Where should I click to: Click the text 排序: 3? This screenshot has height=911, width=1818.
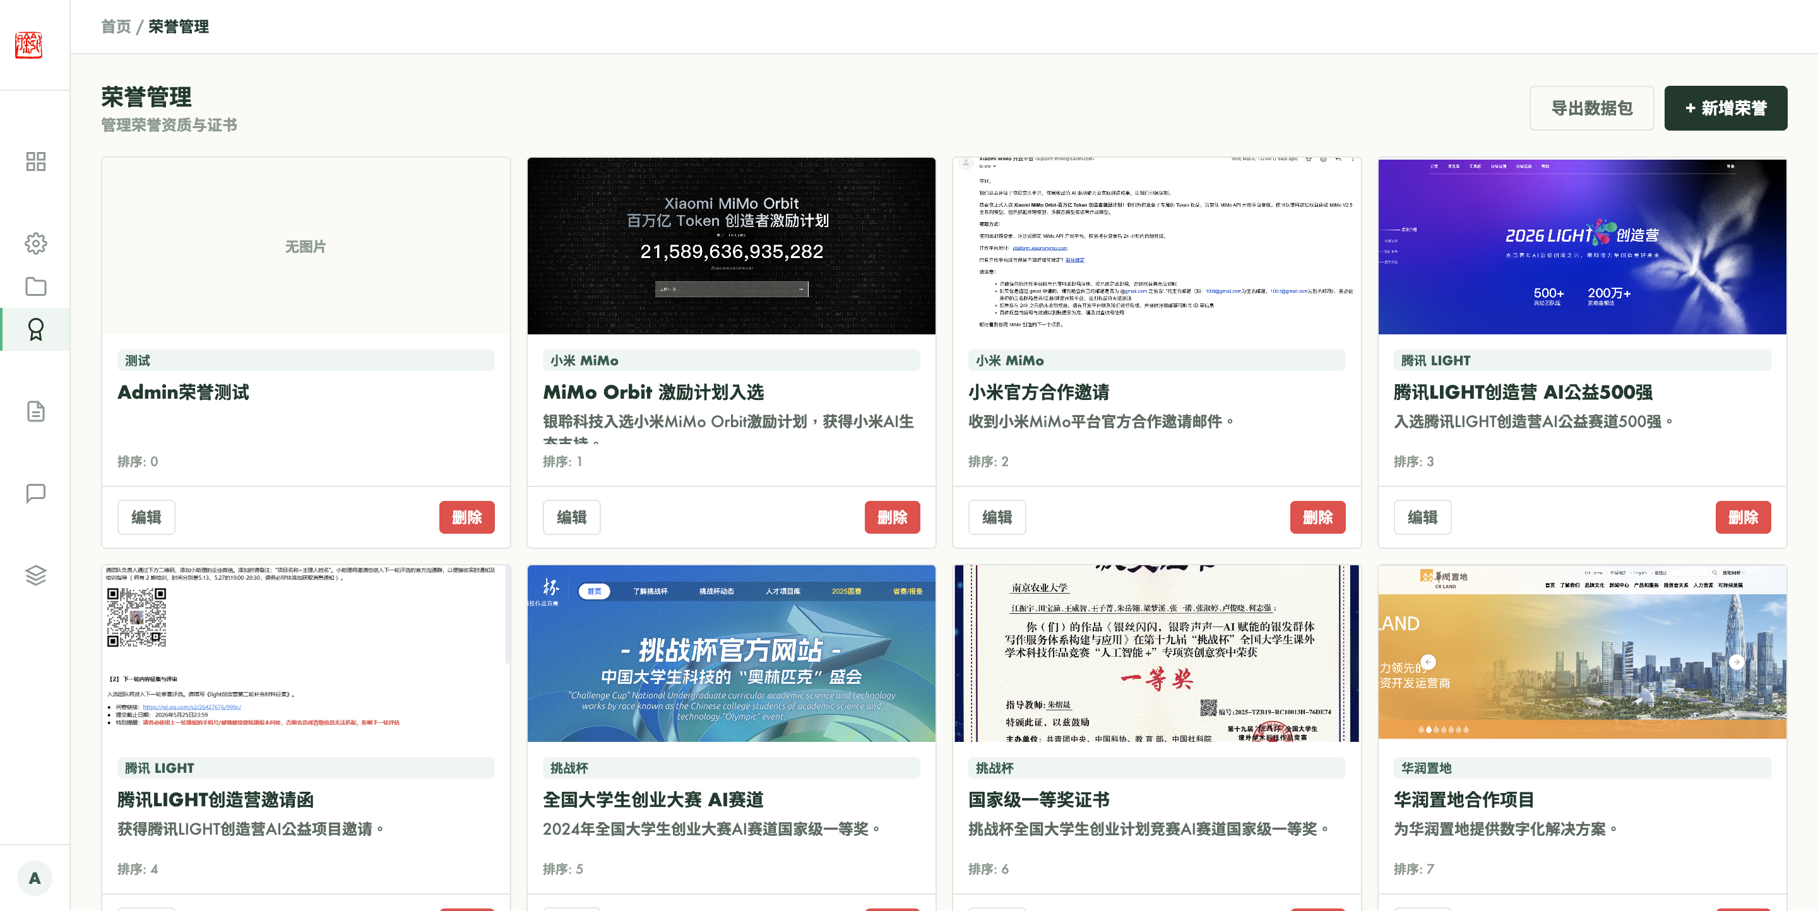(1413, 461)
